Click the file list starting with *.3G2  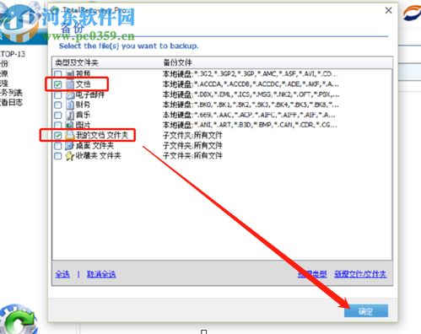point(251,74)
